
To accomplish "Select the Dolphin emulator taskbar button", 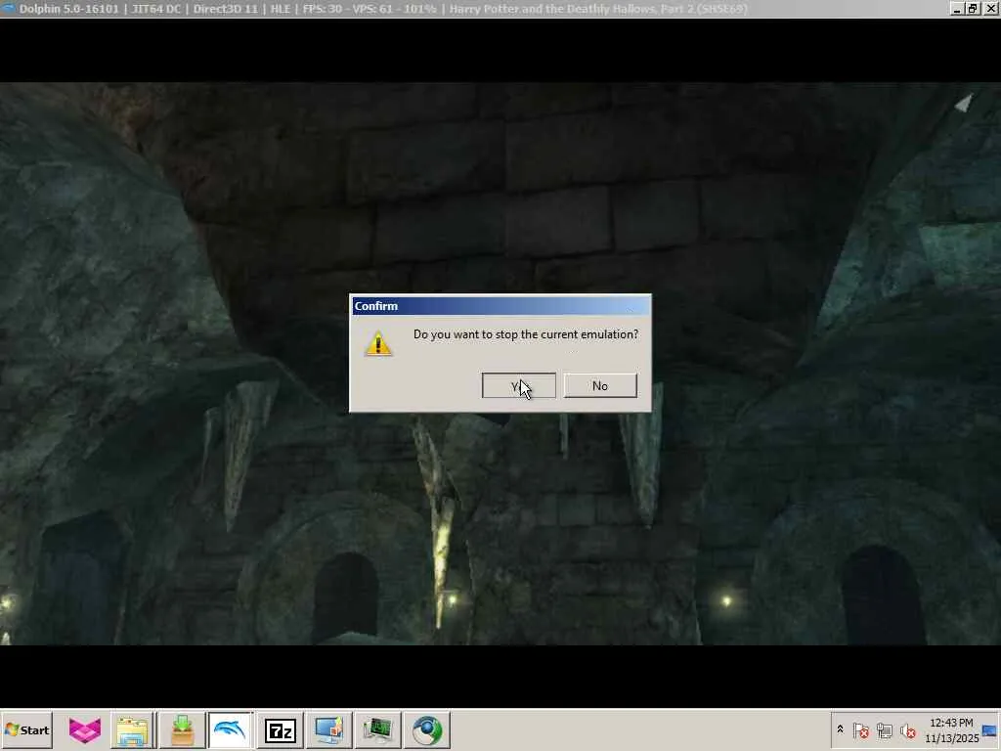I will coord(230,729).
